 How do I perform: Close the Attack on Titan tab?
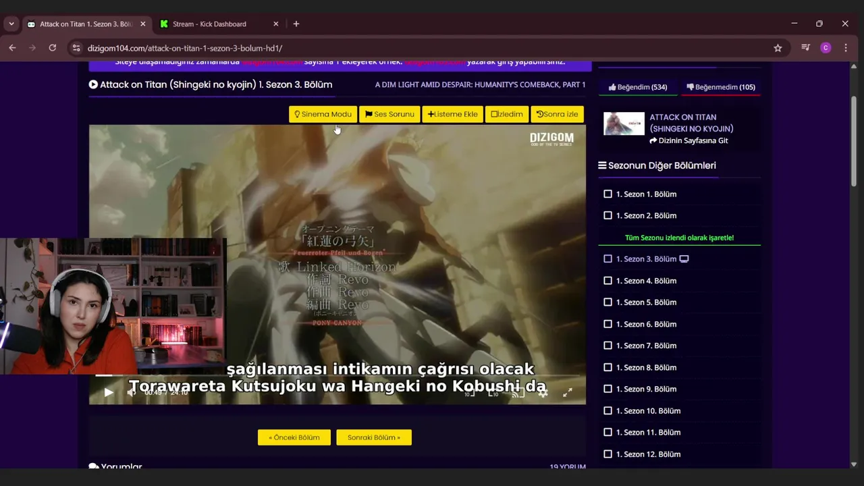point(142,24)
